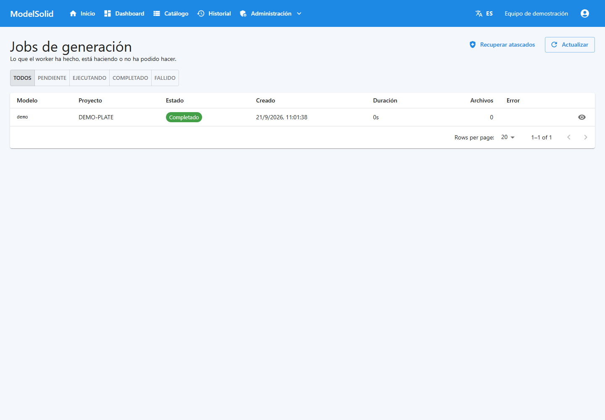
Task: Select the TODOS filter tab
Action: point(22,78)
